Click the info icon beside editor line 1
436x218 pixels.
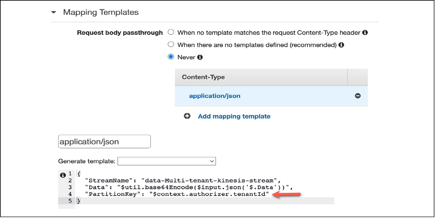pos(63,174)
